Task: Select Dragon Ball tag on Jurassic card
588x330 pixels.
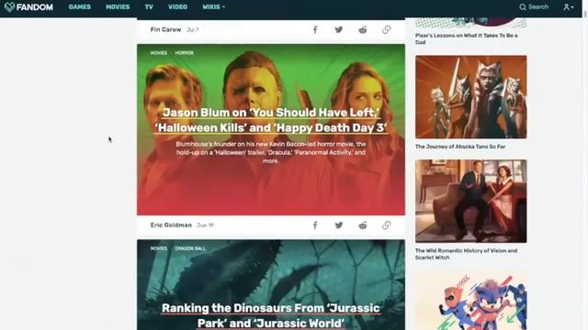Action: pos(190,248)
